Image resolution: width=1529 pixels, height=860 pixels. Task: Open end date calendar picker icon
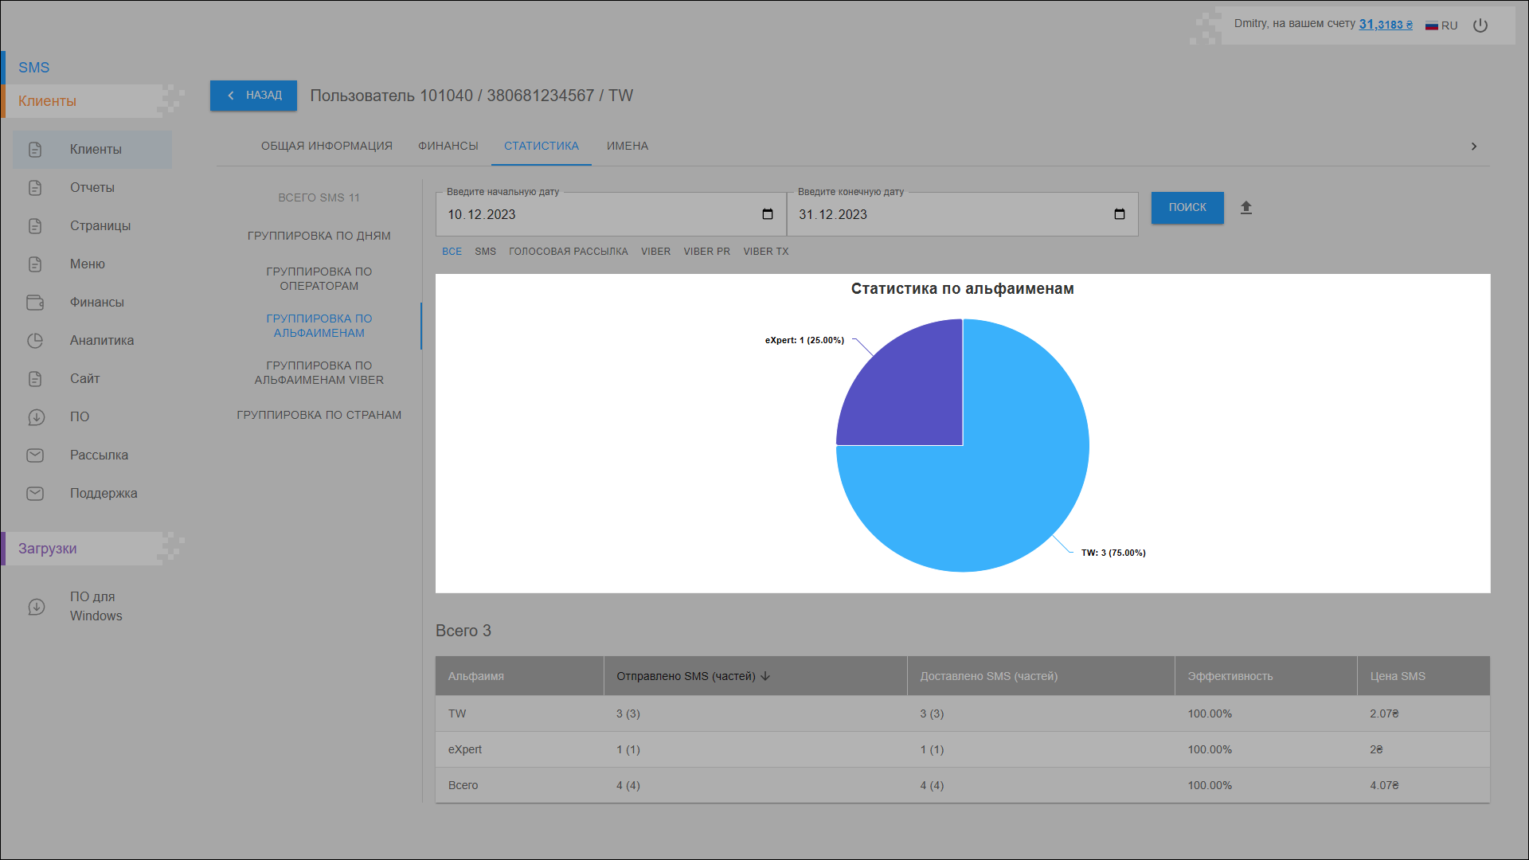(x=1120, y=214)
